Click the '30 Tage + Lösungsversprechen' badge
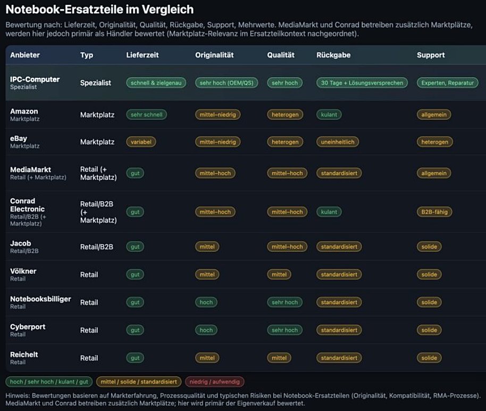 (362, 83)
